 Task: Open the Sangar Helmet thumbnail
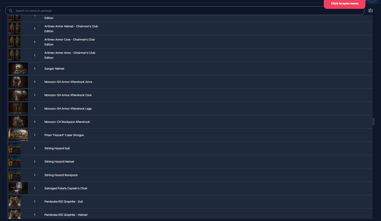[18, 68]
